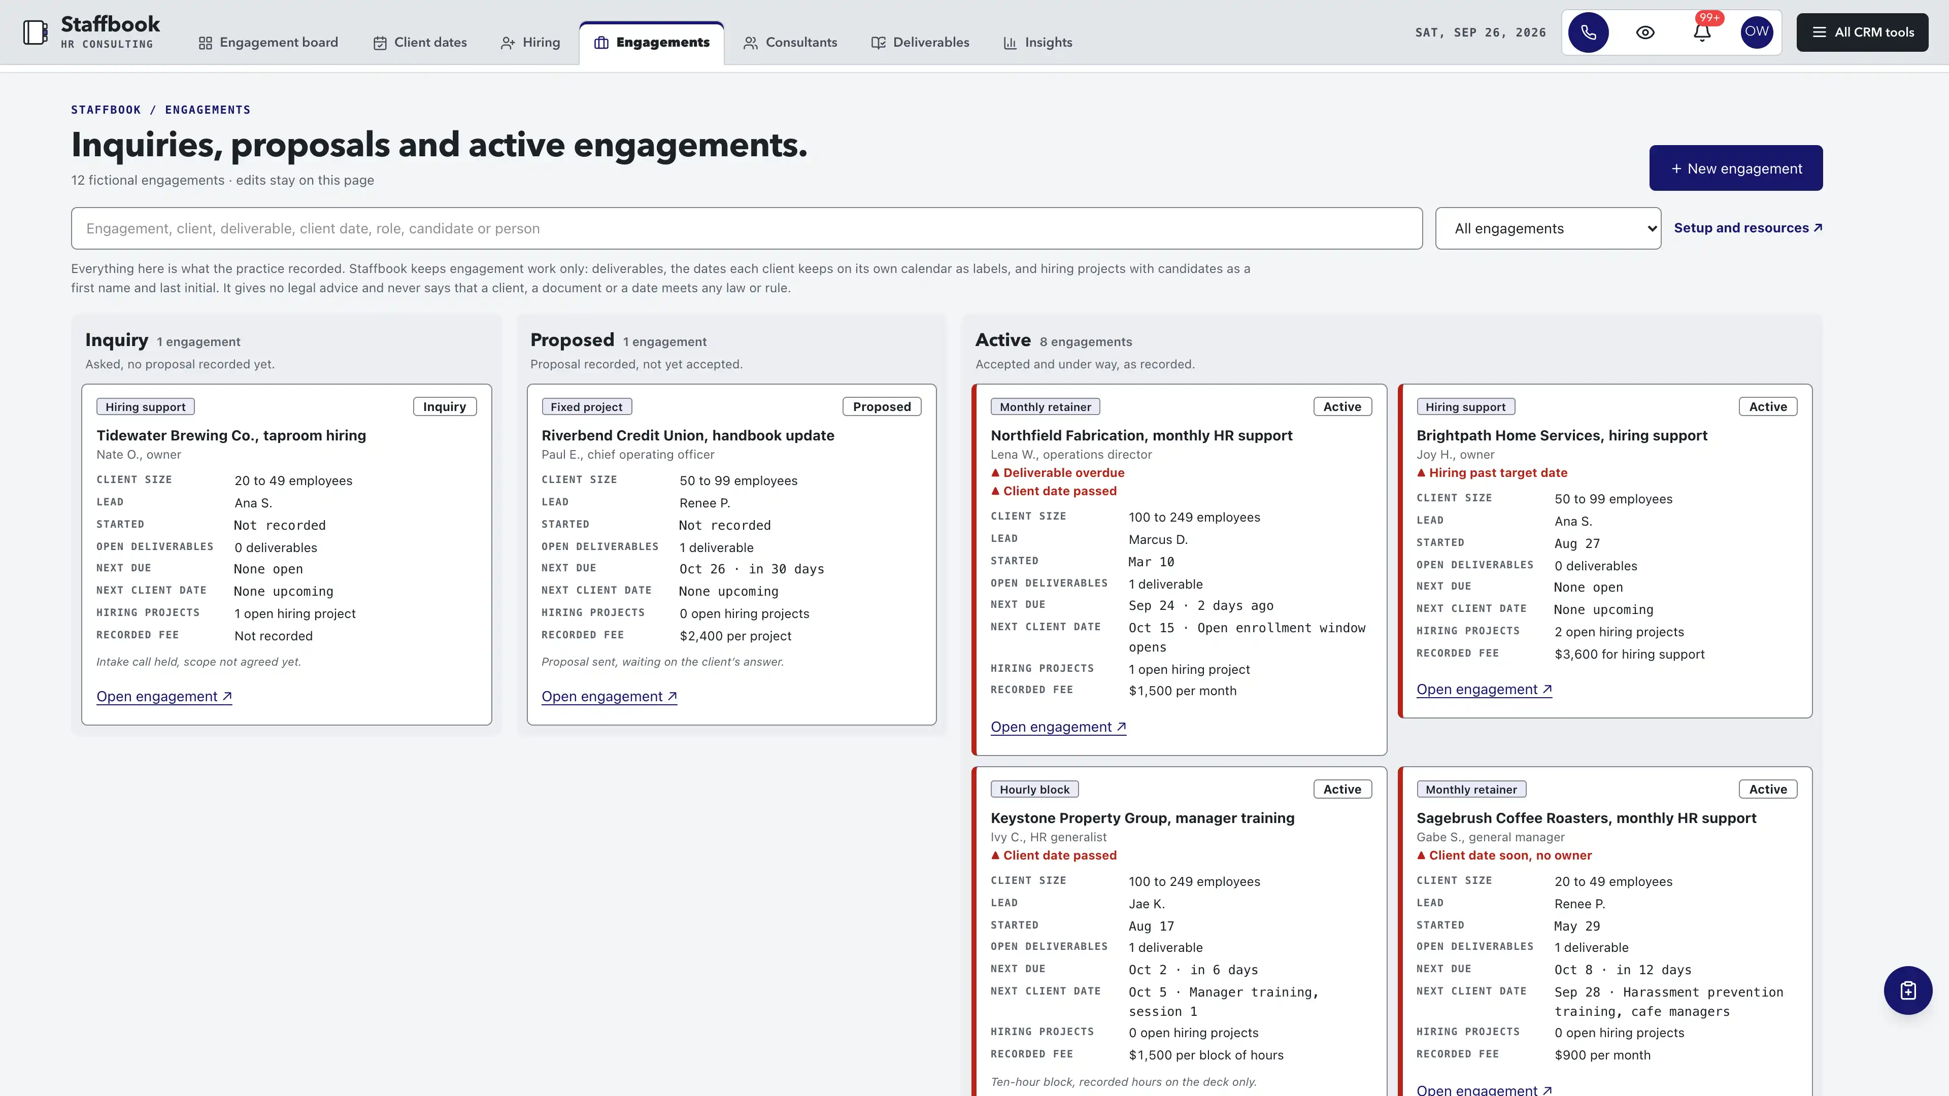
Task: Click the Client date passed warning on Northfield
Action: [1054, 491]
